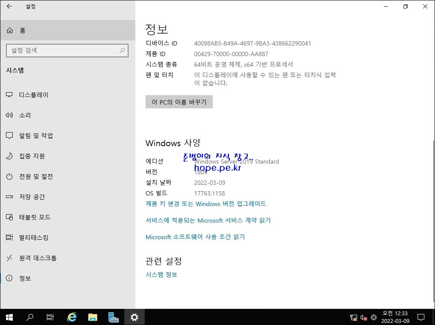Click the tray icon left of the clock

[x=374, y=317]
